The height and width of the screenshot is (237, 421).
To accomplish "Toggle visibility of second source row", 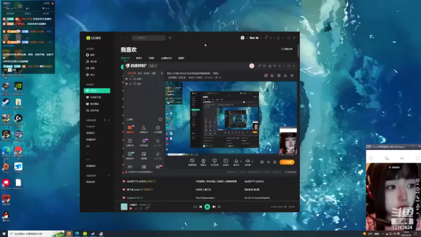I will pyautogui.click(x=126, y=84).
